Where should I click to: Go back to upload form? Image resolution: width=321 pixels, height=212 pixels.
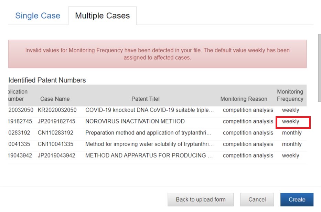[x=201, y=200]
